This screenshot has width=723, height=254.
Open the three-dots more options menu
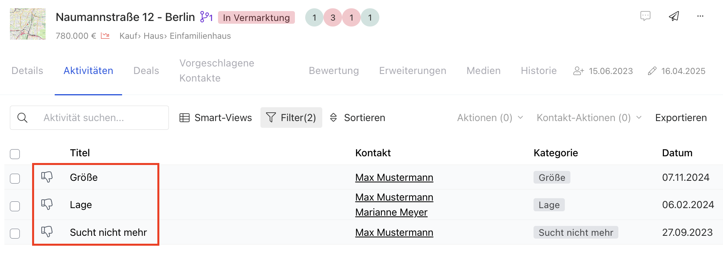(x=700, y=16)
